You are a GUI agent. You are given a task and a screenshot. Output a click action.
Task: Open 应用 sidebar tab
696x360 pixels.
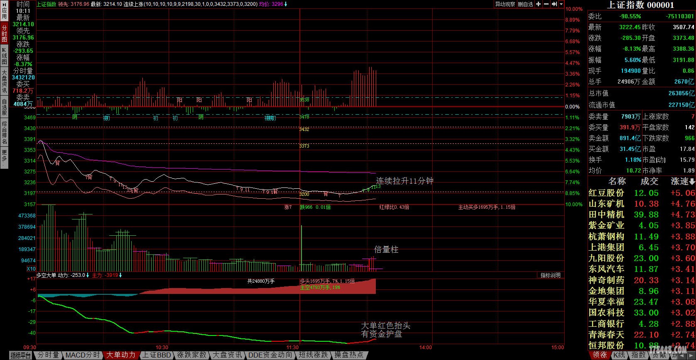[4, 11]
